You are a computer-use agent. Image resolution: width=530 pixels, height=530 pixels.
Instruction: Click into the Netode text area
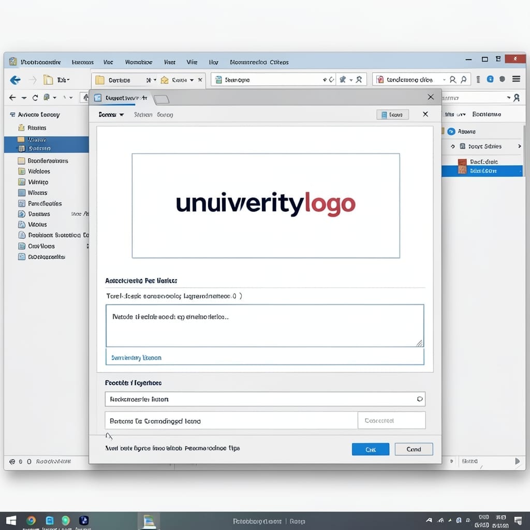(x=264, y=326)
